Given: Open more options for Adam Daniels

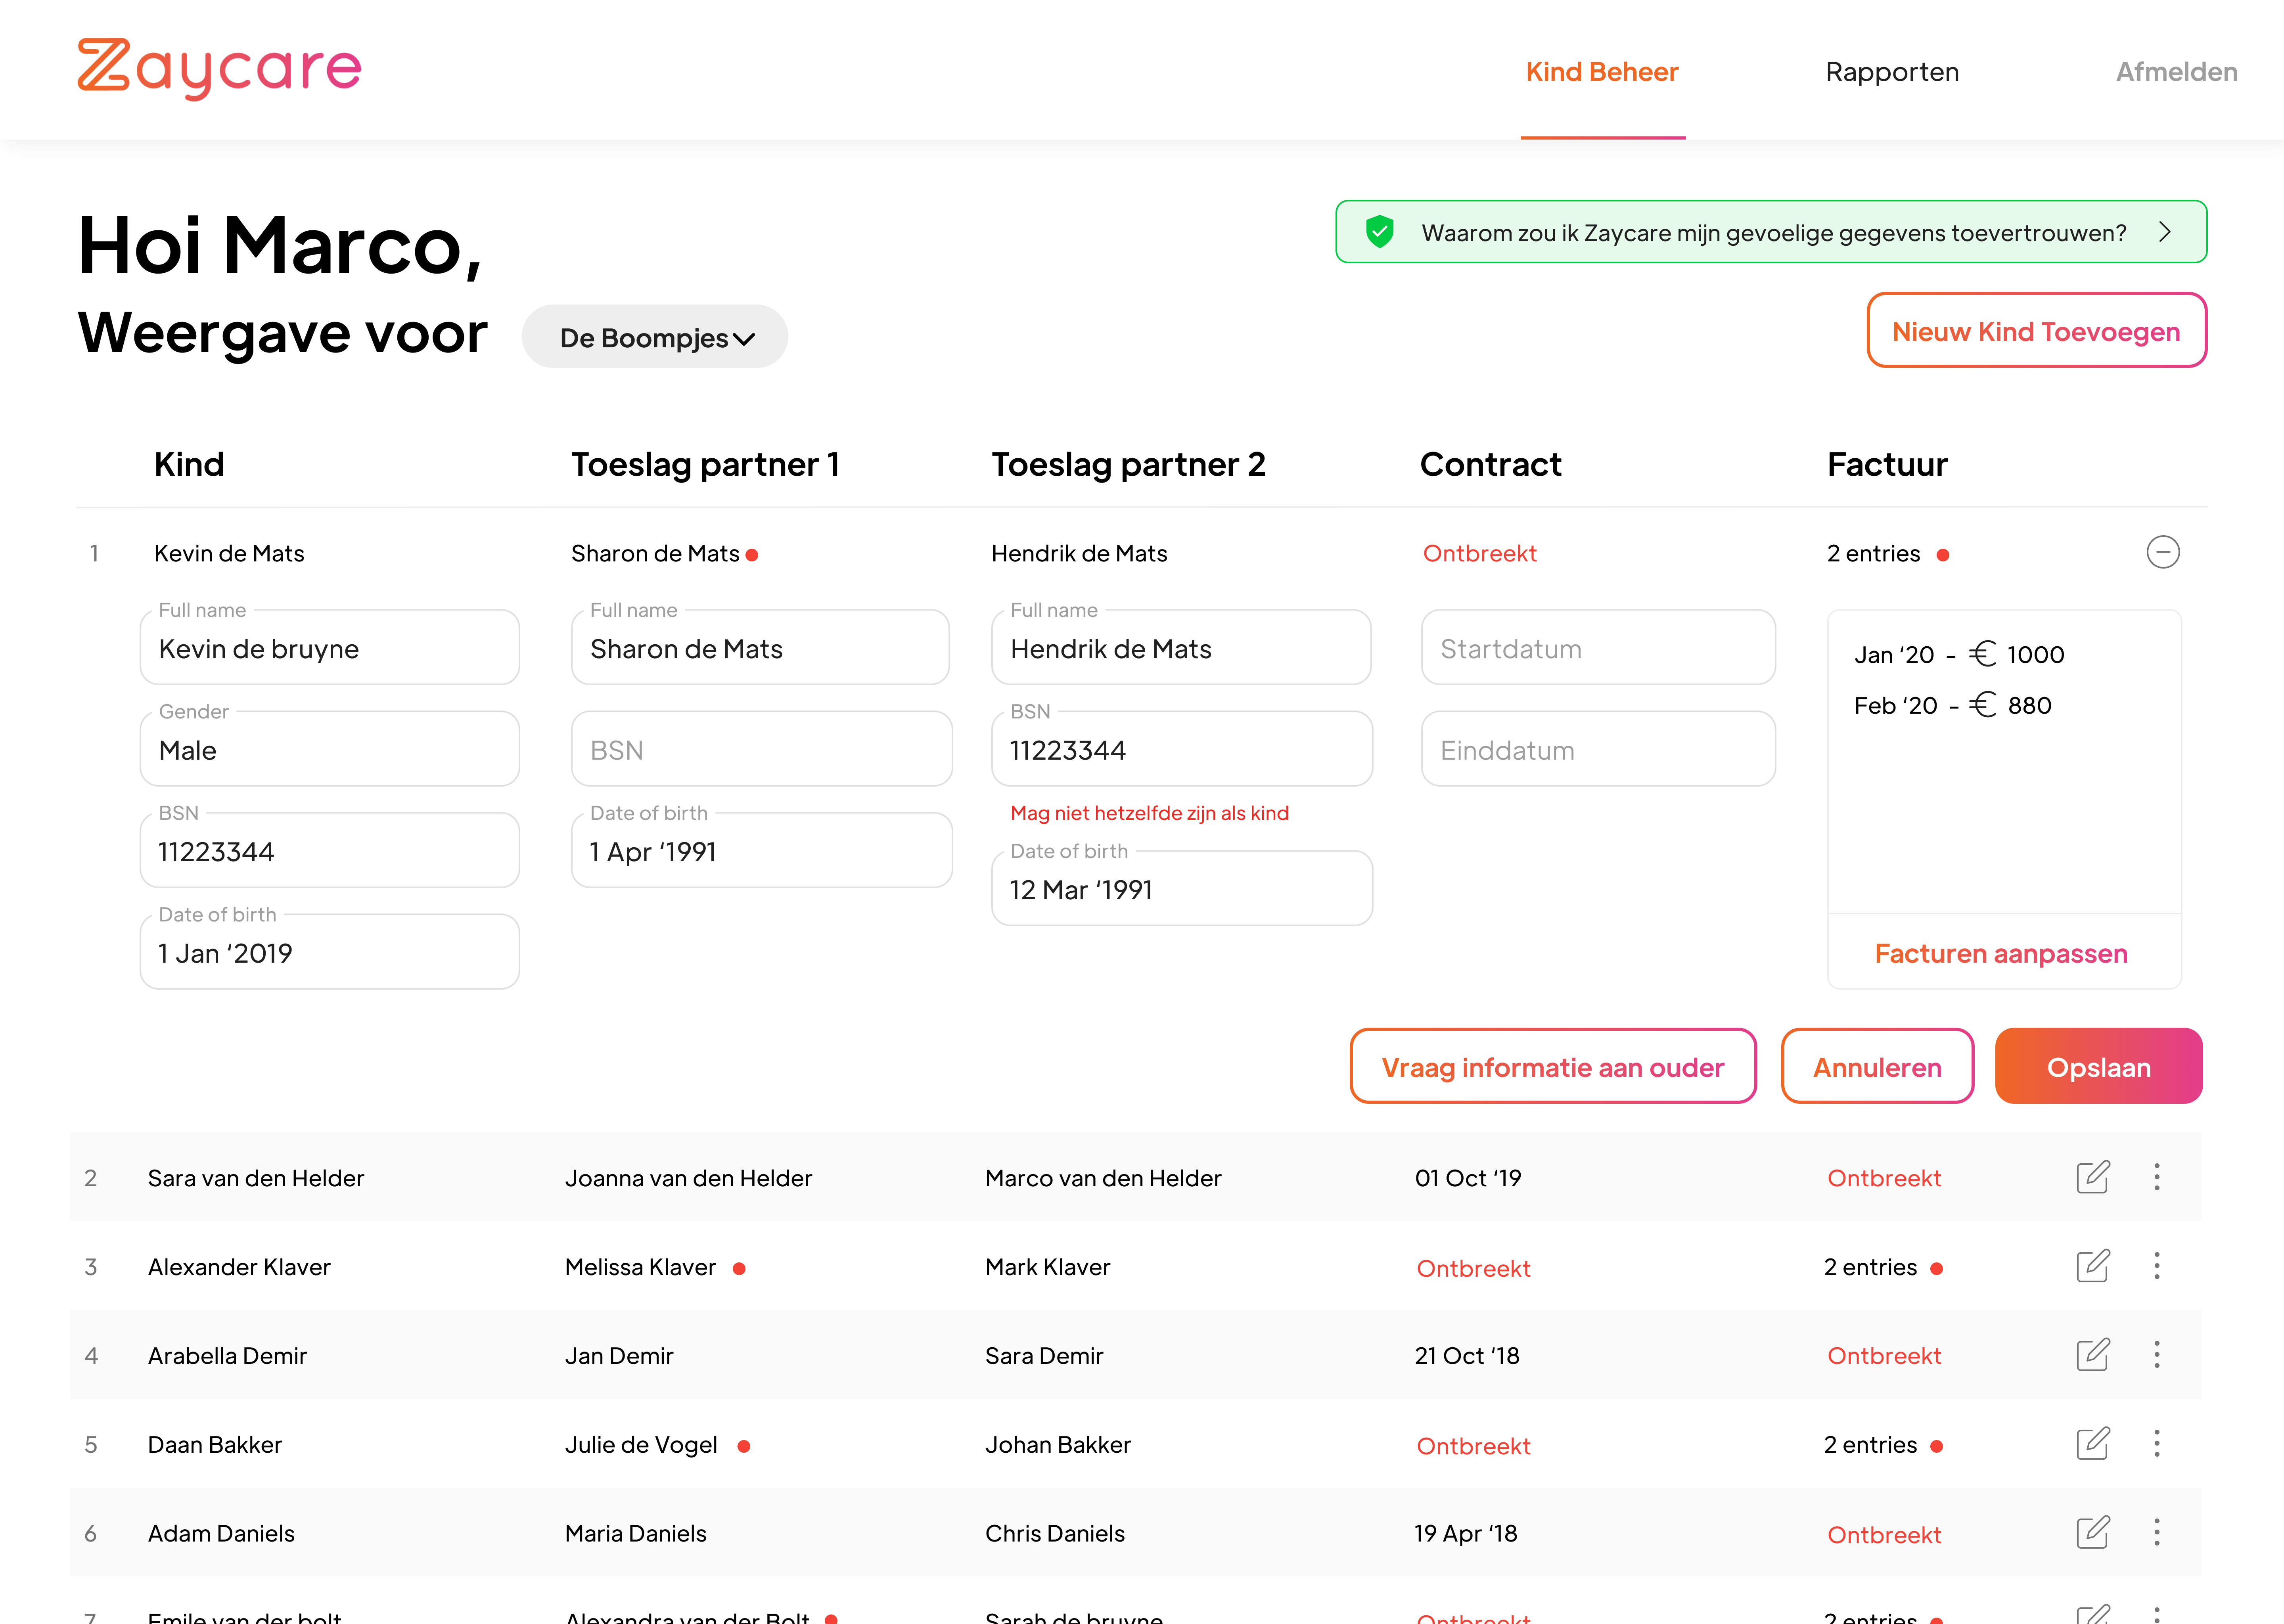Looking at the screenshot, I should [x=2157, y=1532].
